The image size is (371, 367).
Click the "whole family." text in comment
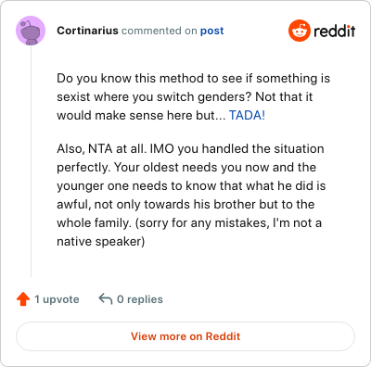click(x=95, y=223)
